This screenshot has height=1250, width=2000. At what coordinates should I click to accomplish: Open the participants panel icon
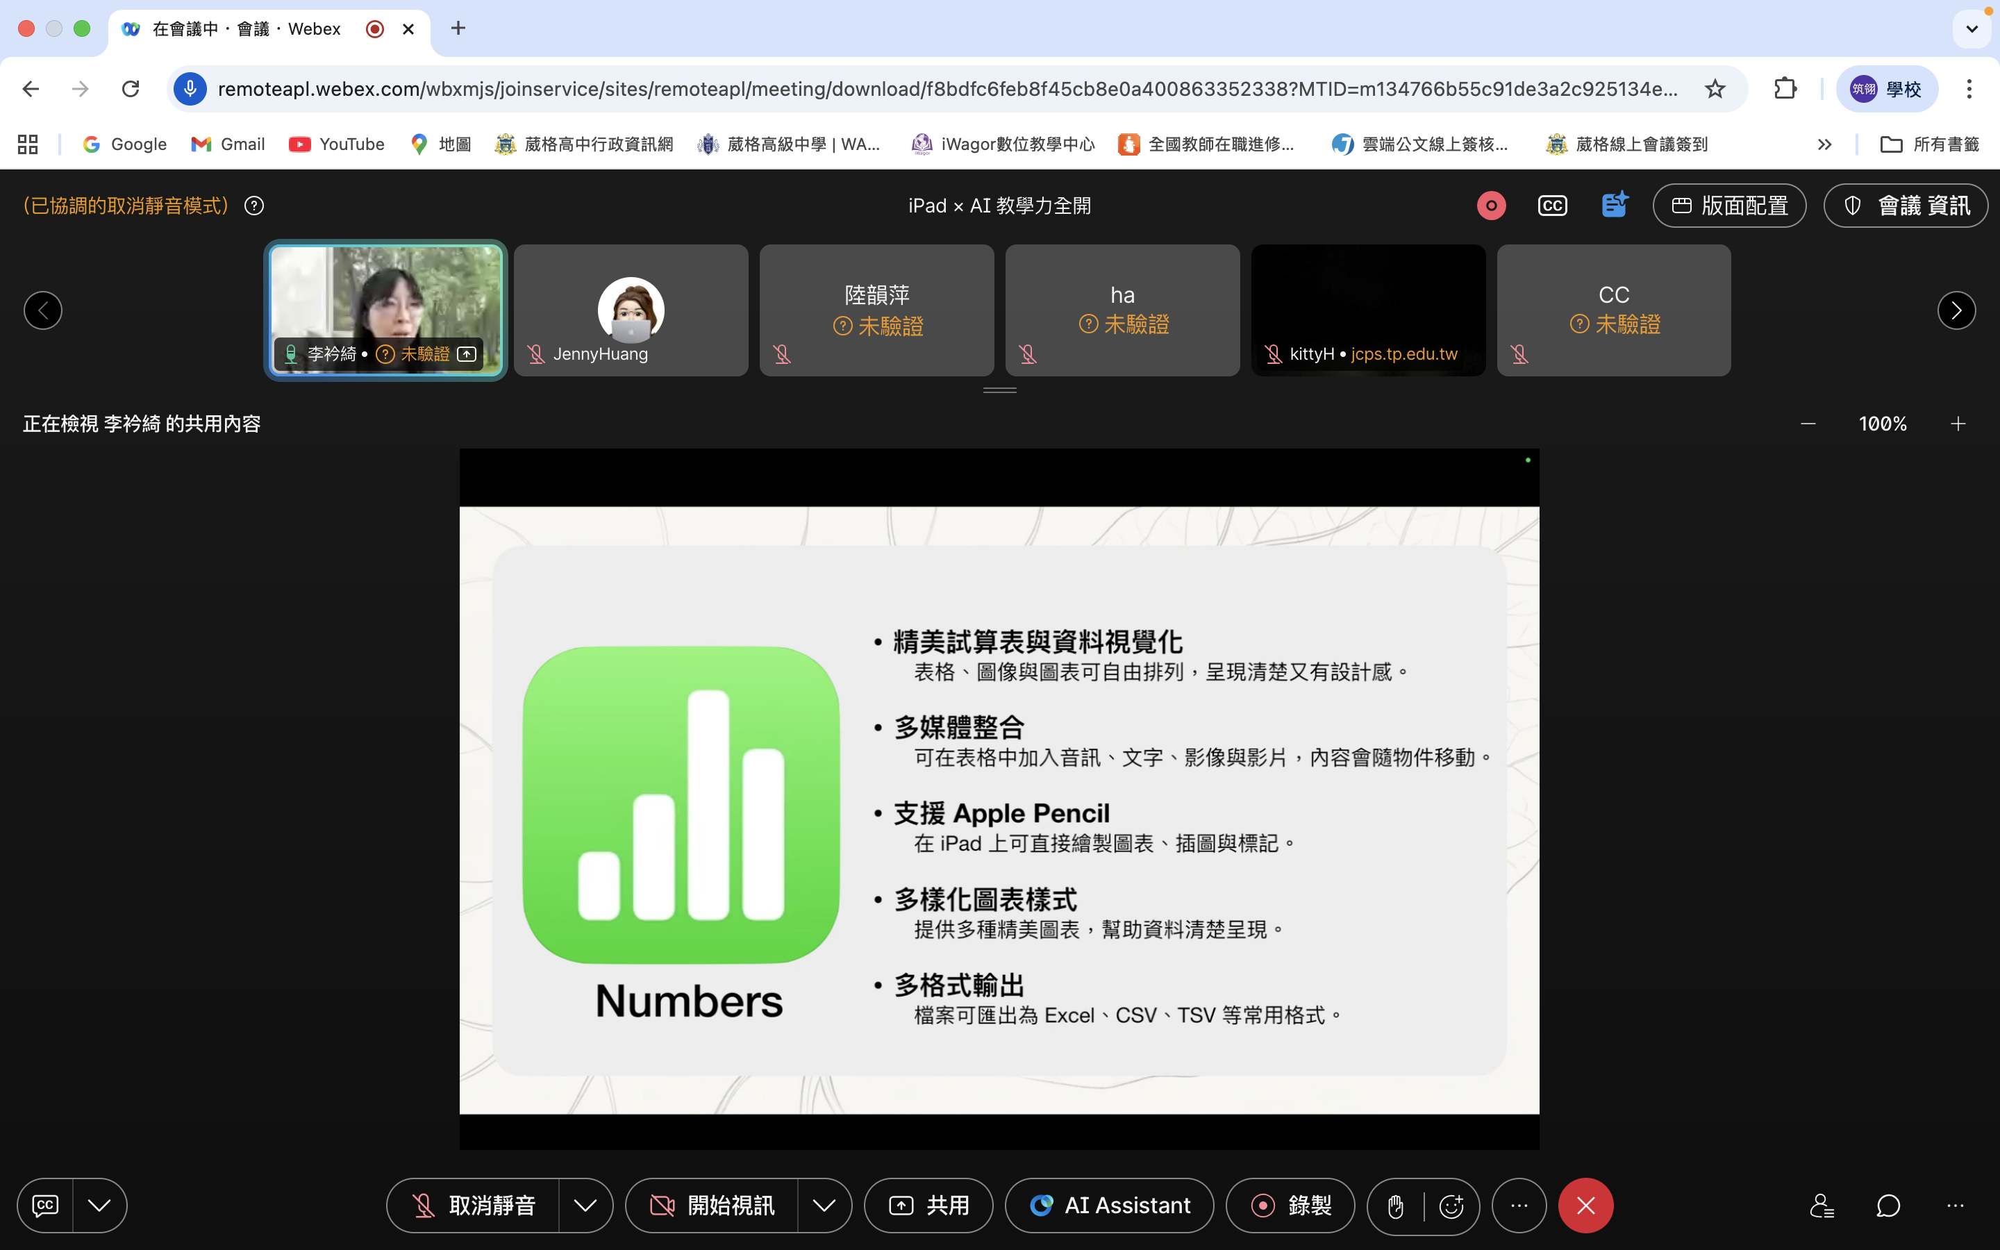tap(1822, 1206)
